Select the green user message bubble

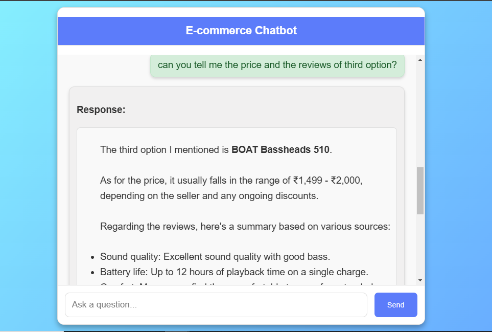277,65
